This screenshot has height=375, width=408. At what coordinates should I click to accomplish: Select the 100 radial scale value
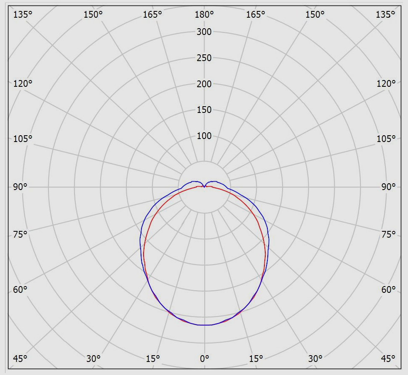[x=204, y=136]
